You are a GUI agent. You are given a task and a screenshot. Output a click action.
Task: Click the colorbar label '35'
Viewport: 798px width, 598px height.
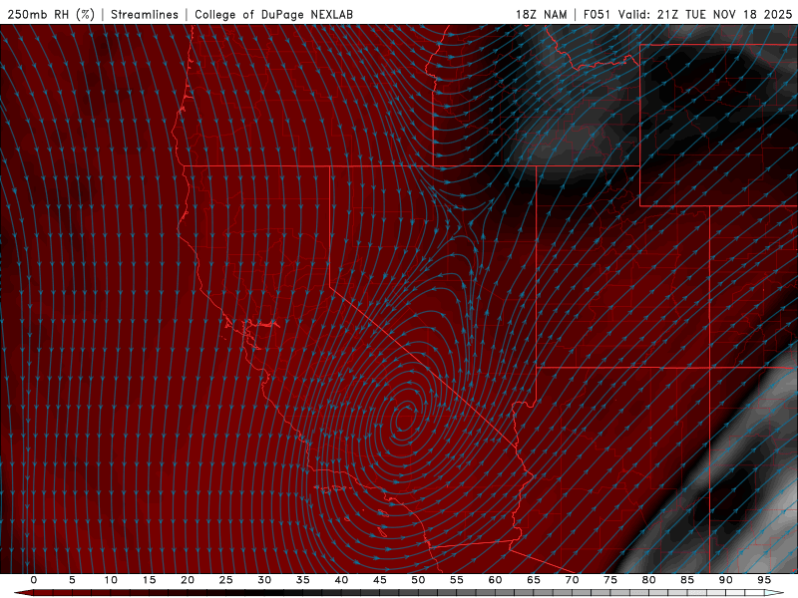pyautogui.click(x=303, y=580)
